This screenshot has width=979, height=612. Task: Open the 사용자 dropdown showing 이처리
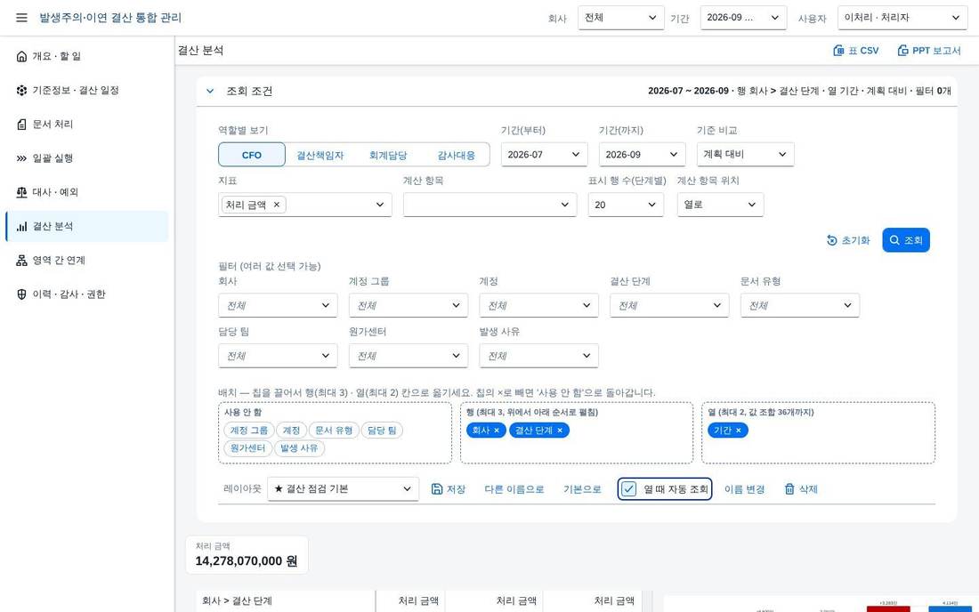coord(902,18)
